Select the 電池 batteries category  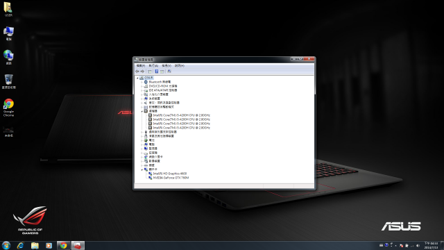coord(152,140)
